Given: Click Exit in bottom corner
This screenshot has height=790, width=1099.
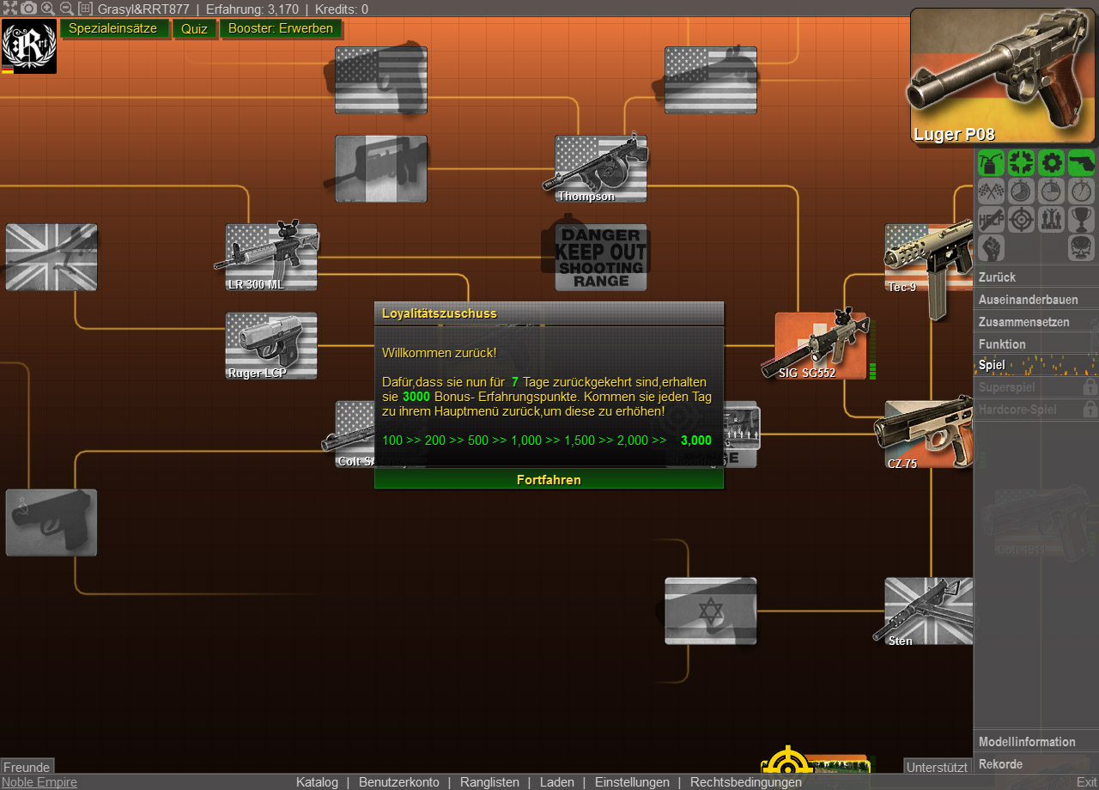Looking at the screenshot, I should [1086, 782].
